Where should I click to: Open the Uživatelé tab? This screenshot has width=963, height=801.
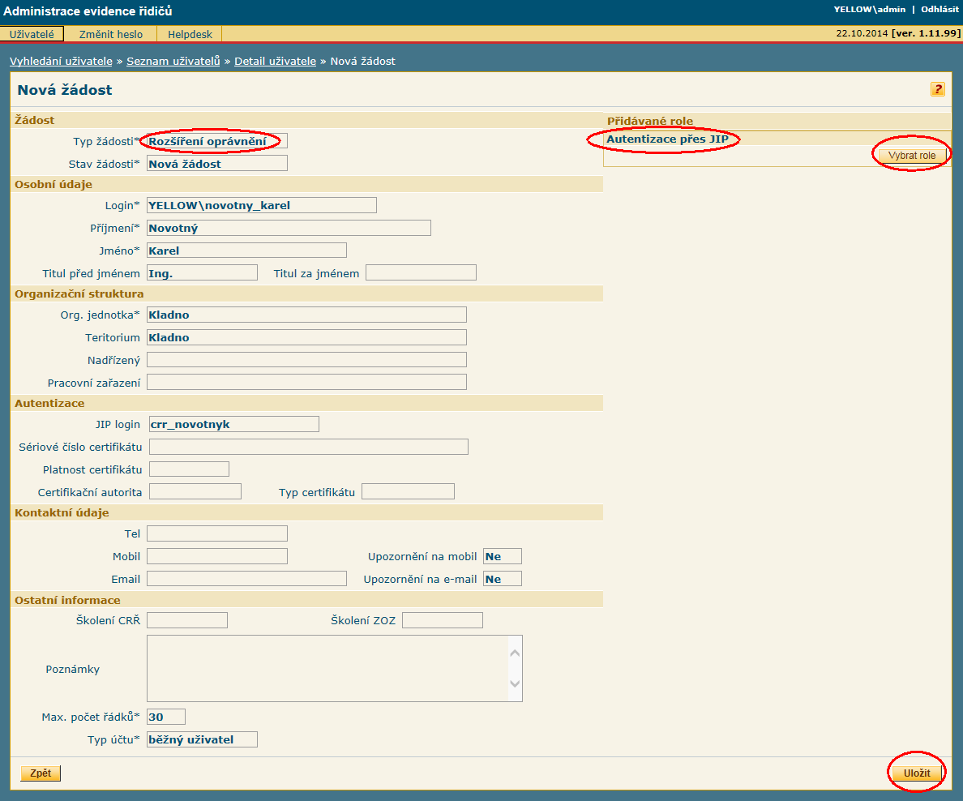click(x=32, y=34)
